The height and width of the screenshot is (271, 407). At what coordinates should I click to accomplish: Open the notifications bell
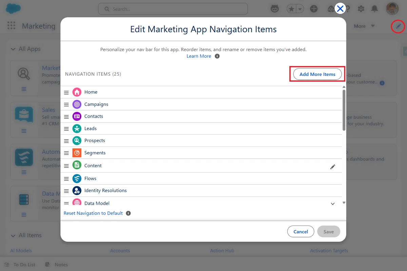click(x=374, y=9)
